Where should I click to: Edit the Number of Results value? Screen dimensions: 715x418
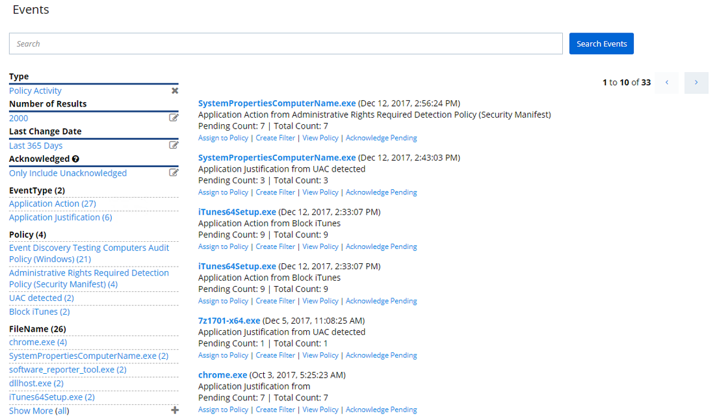pyautogui.click(x=174, y=118)
